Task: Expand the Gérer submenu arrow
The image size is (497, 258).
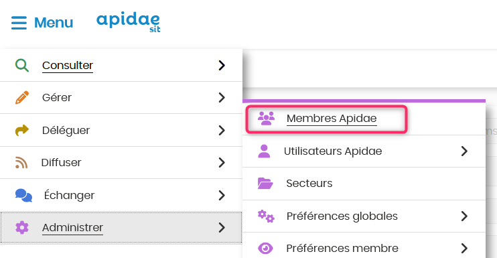Action: click(222, 98)
